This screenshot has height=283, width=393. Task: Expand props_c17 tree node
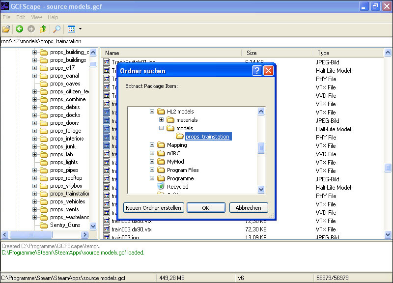[34, 68]
